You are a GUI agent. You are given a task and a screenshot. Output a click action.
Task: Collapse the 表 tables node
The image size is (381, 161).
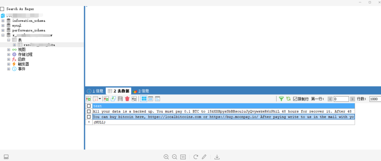point(9,40)
